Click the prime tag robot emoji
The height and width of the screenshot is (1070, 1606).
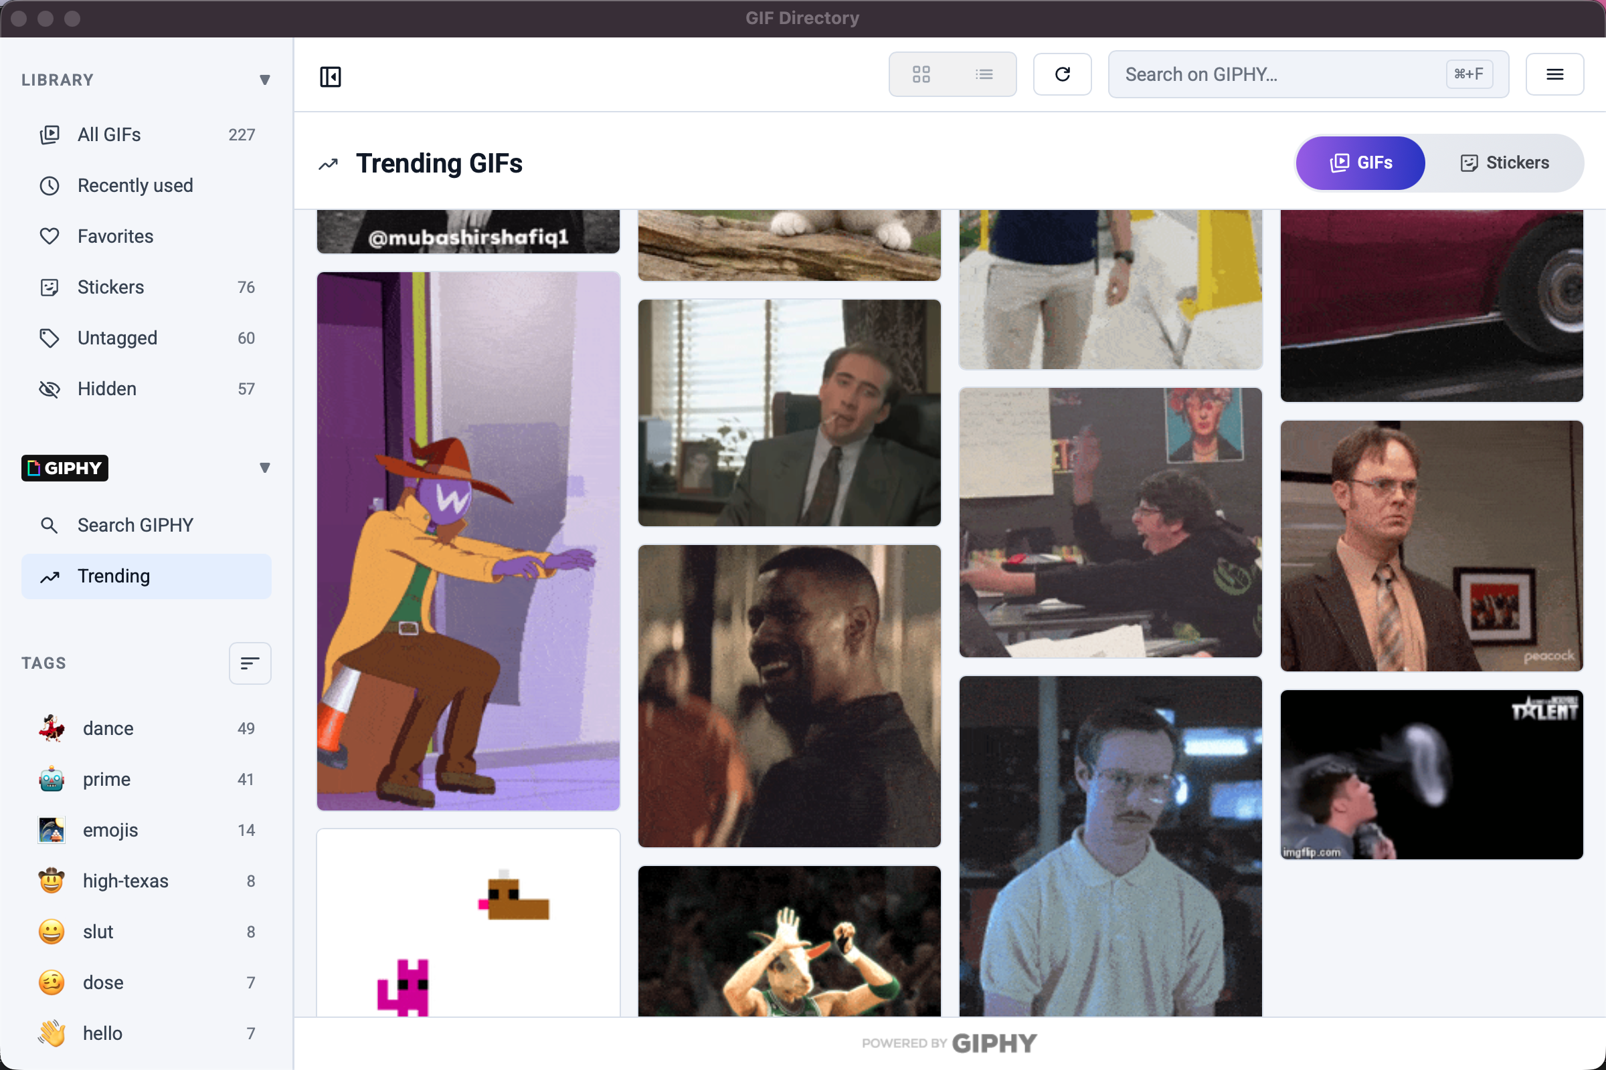click(x=52, y=779)
